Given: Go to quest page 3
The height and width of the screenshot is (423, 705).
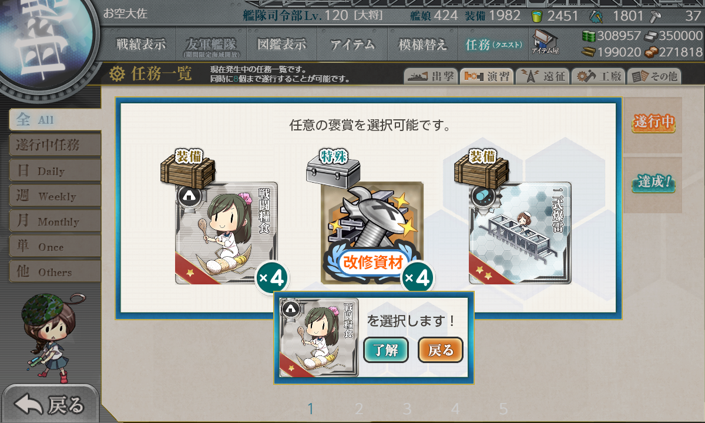Looking at the screenshot, I should click(x=407, y=409).
